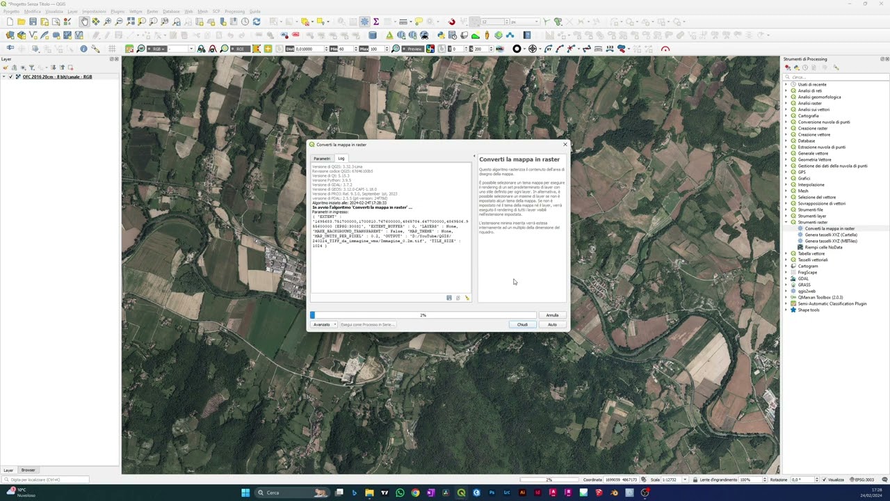
Task: Clear the log with the broom icon in the dialog
Action: [x=467, y=298]
